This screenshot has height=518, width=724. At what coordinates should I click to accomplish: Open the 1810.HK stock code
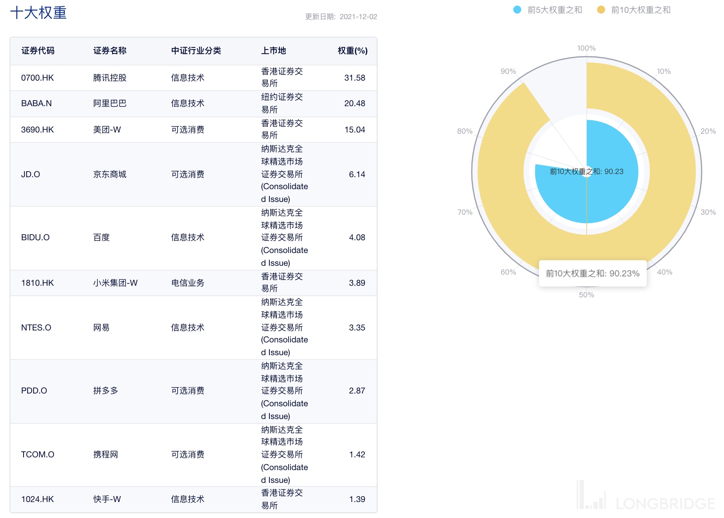[38, 283]
